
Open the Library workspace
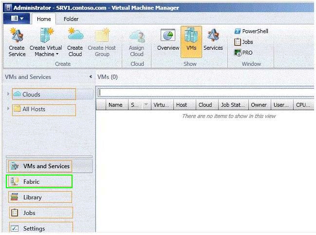(x=40, y=197)
